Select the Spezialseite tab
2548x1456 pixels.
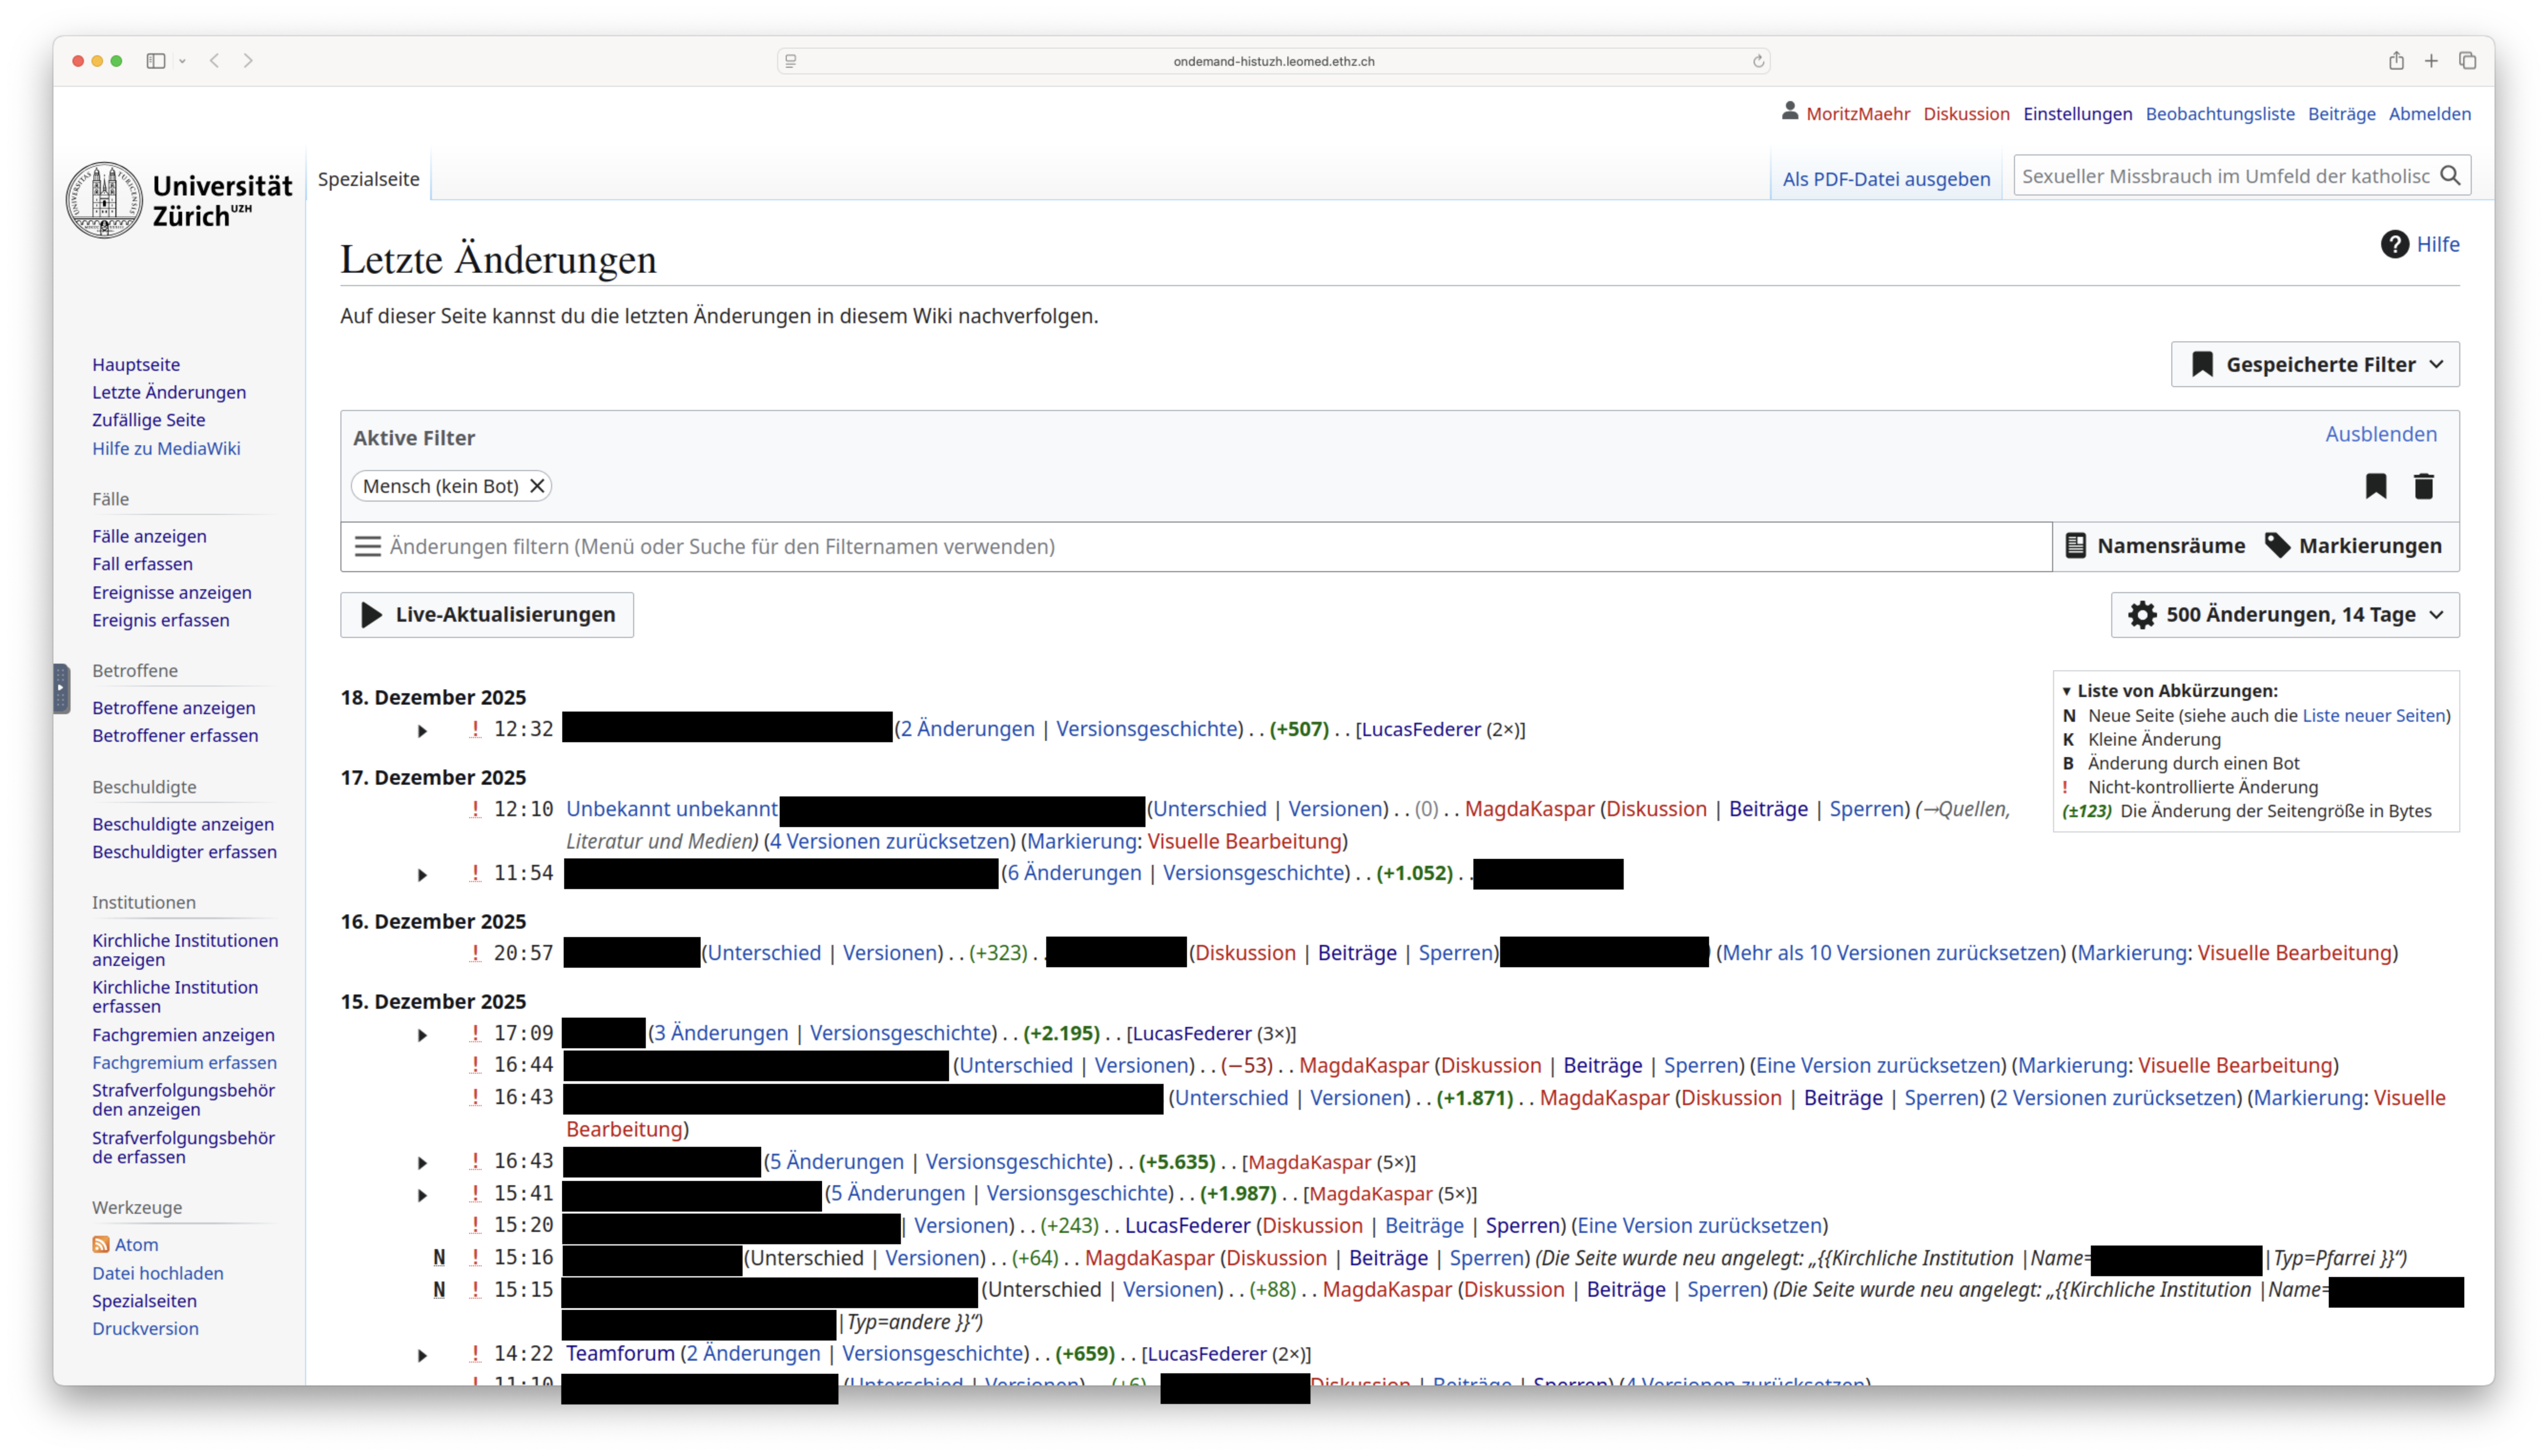tap(369, 178)
